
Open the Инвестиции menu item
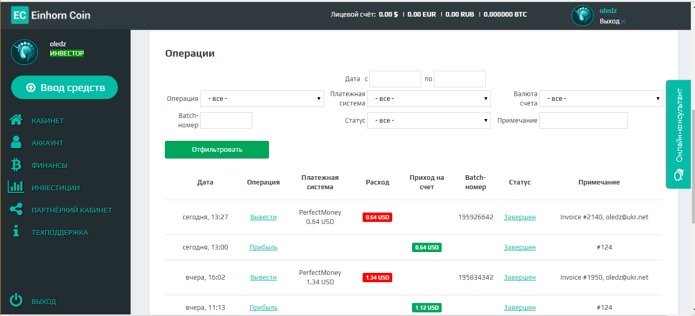(x=56, y=188)
